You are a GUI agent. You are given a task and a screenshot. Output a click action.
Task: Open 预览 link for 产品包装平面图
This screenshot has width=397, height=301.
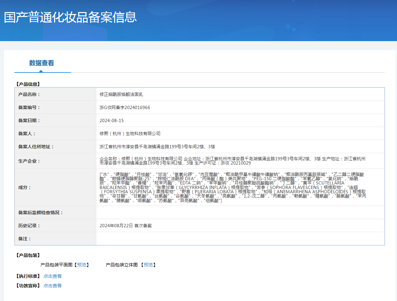tap(82, 265)
